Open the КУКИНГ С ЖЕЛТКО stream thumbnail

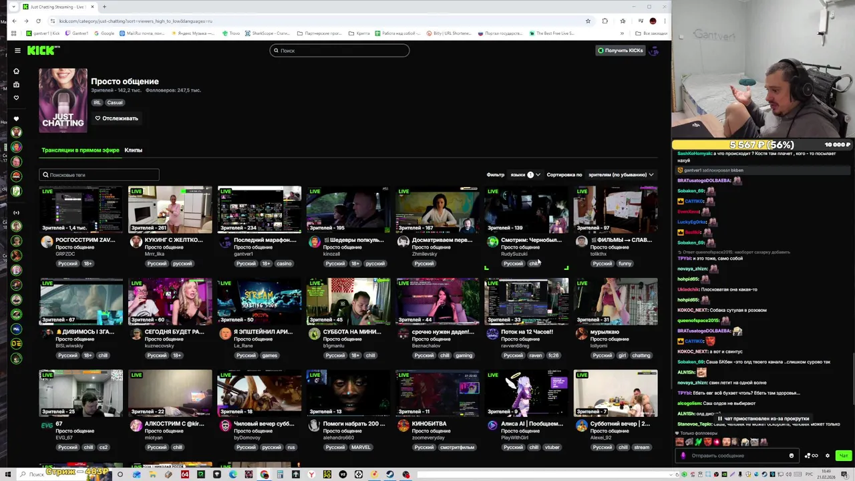(170, 210)
